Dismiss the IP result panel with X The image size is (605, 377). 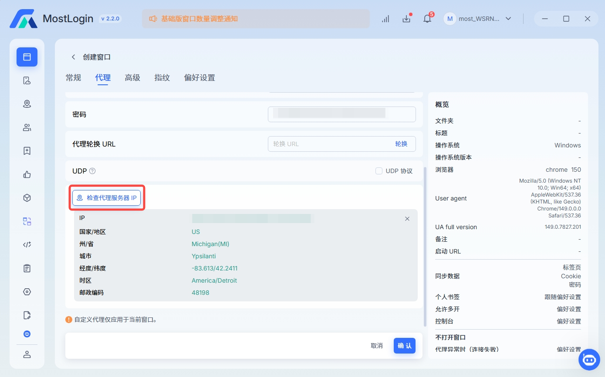pos(407,219)
